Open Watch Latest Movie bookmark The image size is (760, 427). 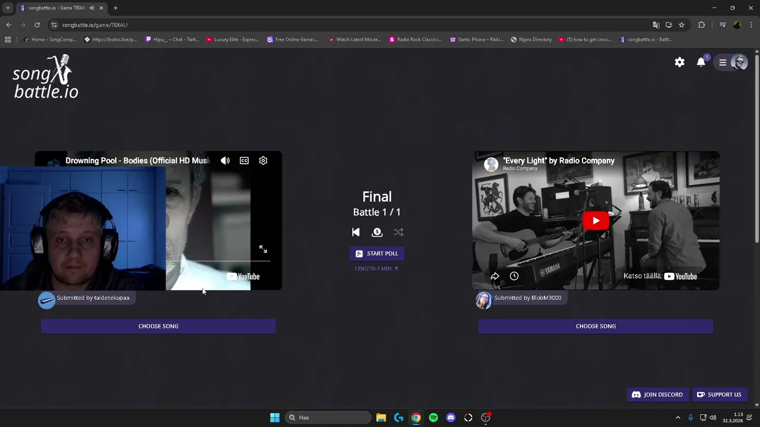354,40
